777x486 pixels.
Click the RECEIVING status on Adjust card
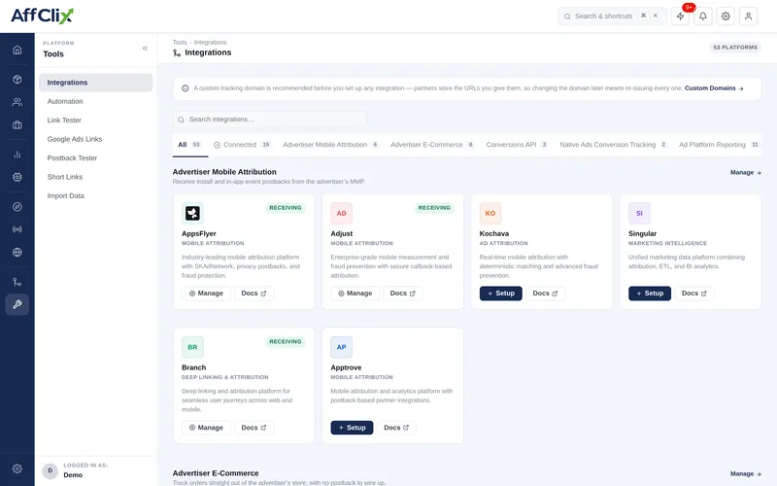coord(434,208)
